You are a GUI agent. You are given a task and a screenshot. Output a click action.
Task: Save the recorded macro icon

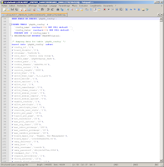click(121, 10)
